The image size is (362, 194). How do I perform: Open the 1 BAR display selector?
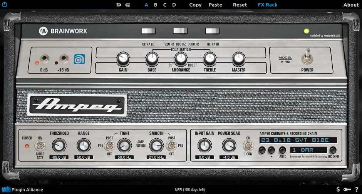tap(308, 150)
